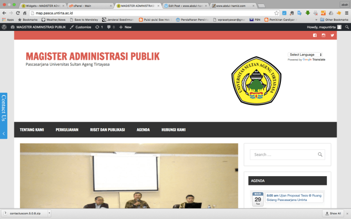
Task: Open the Riset dan Publikasi menu
Action: point(107,130)
